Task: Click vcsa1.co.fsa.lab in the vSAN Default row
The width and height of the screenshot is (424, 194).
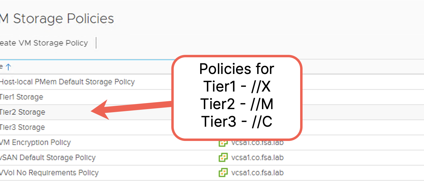Action: pyautogui.click(x=257, y=158)
